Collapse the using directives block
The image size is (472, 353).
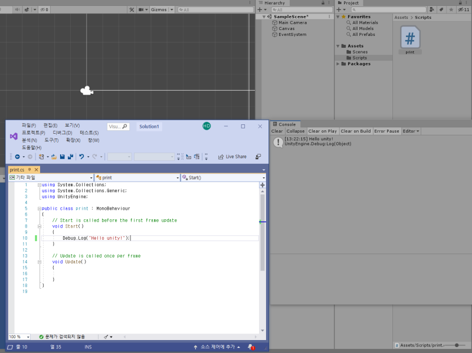[40, 185]
